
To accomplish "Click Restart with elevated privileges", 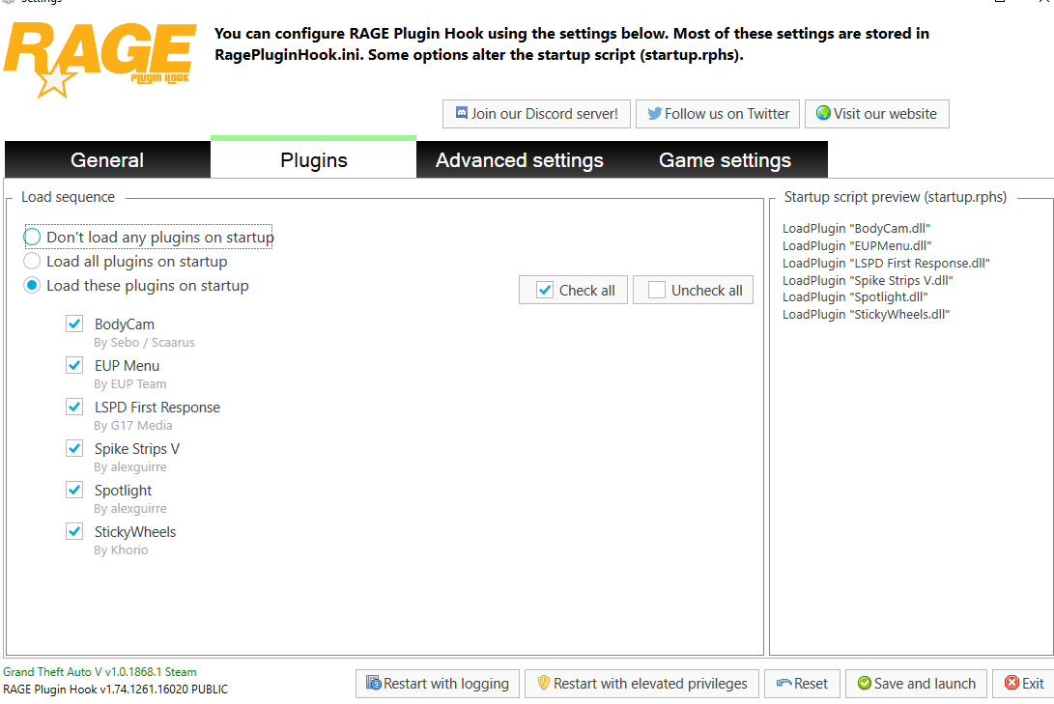I will click(641, 683).
